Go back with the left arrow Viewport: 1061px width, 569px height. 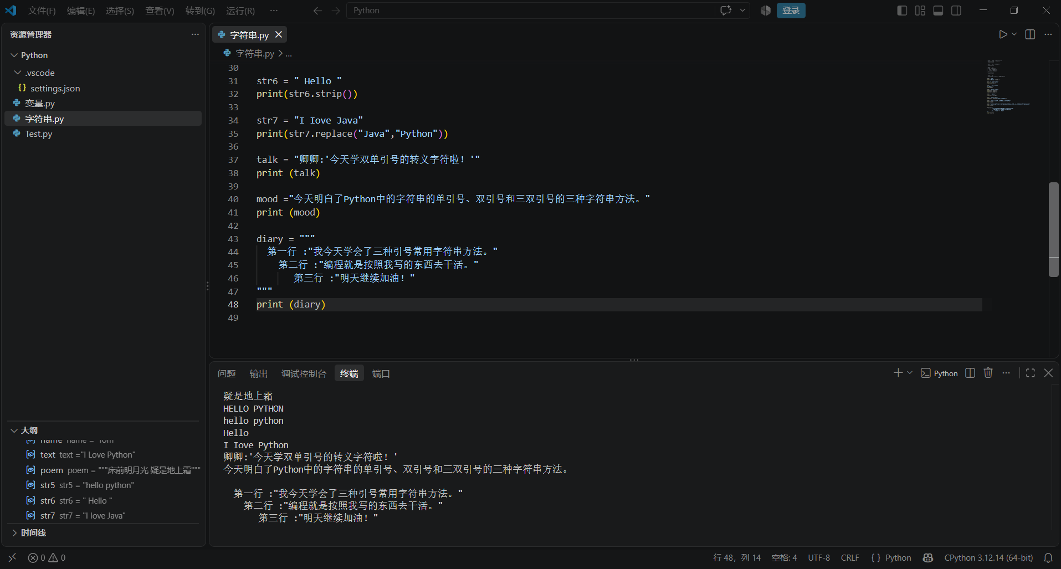317,11
